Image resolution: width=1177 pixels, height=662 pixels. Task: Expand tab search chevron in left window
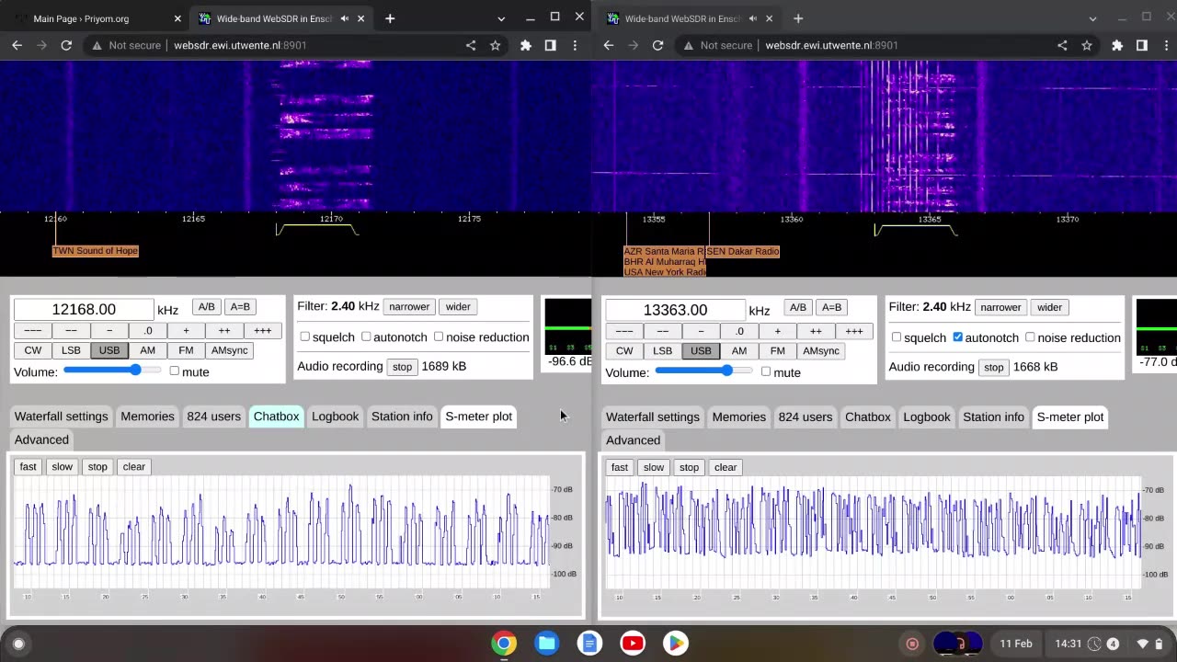501,18
